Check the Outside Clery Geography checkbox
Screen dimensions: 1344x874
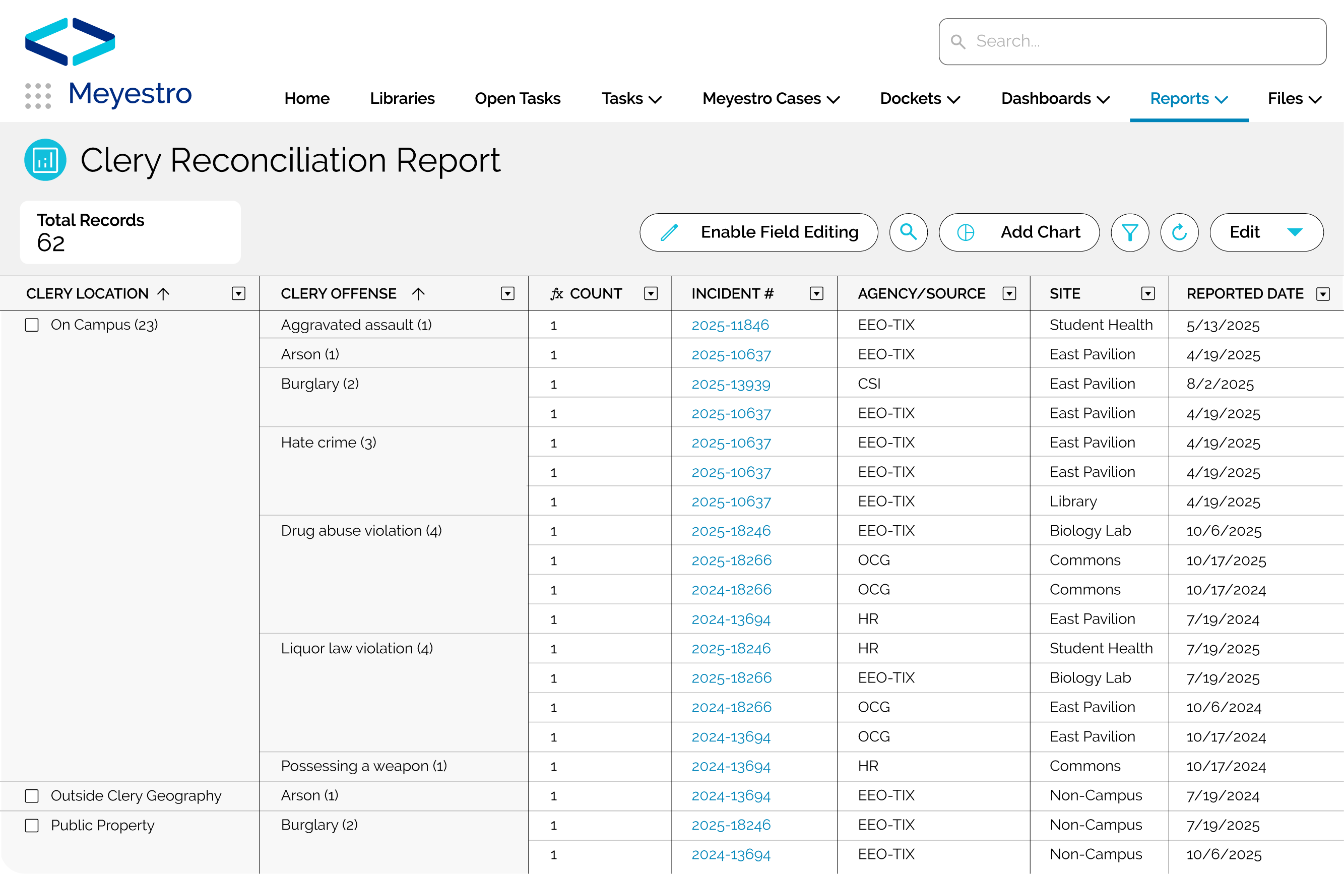(31, 795)
